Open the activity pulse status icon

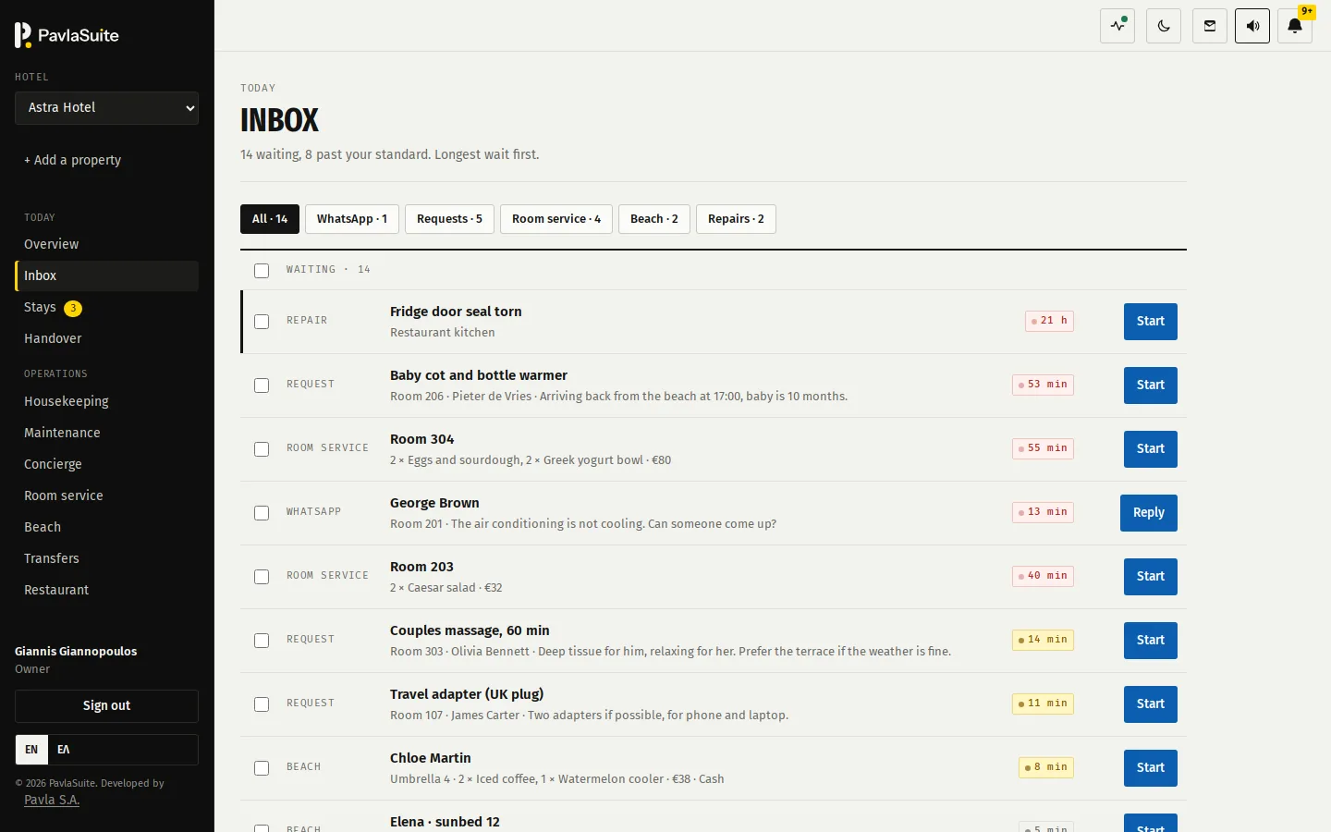pos(1117,26)
